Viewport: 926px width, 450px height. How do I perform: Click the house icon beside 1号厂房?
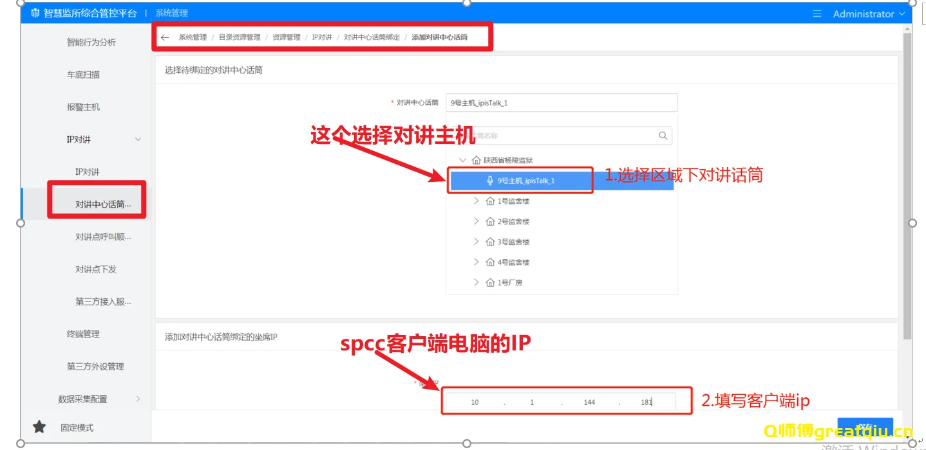[x=491, y=282]
